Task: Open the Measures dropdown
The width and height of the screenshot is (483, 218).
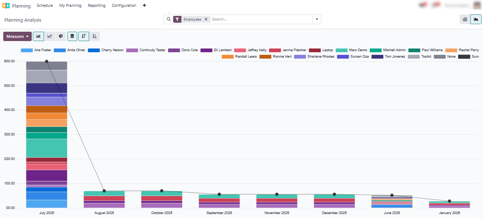Action: point(17,36)
